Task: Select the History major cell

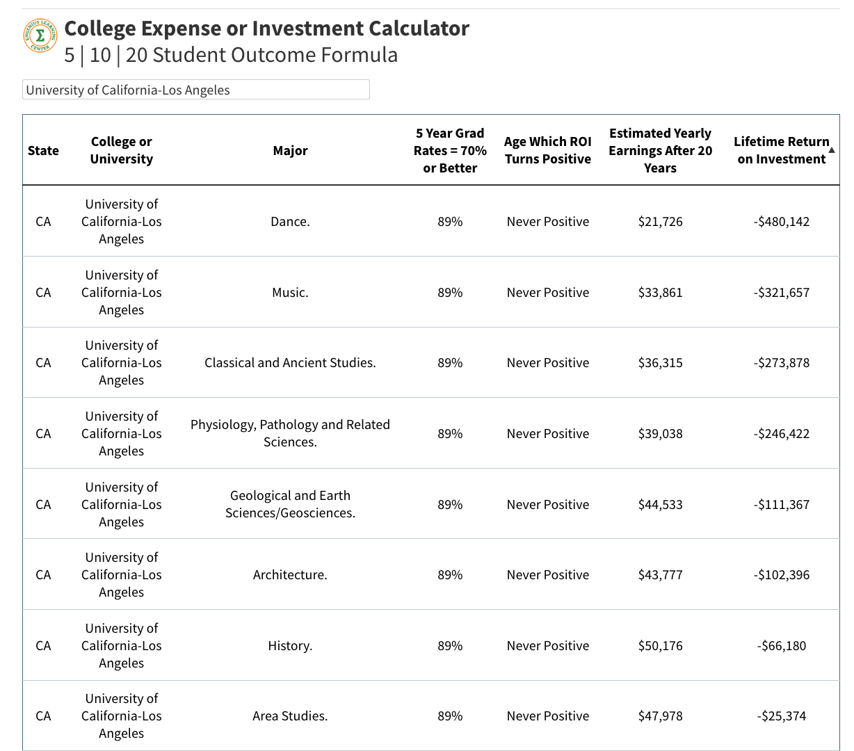Action: 290,646
